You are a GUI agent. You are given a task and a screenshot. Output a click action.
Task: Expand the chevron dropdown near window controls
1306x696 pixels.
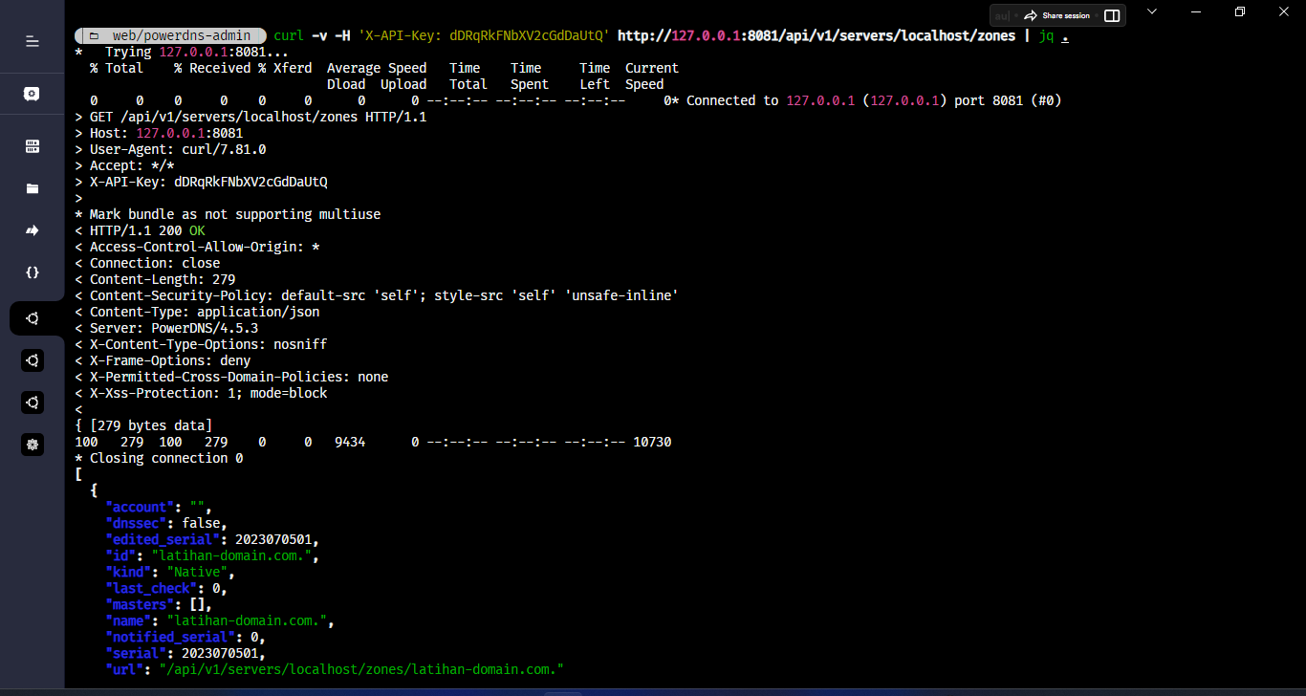click(x=1151, y=11)
